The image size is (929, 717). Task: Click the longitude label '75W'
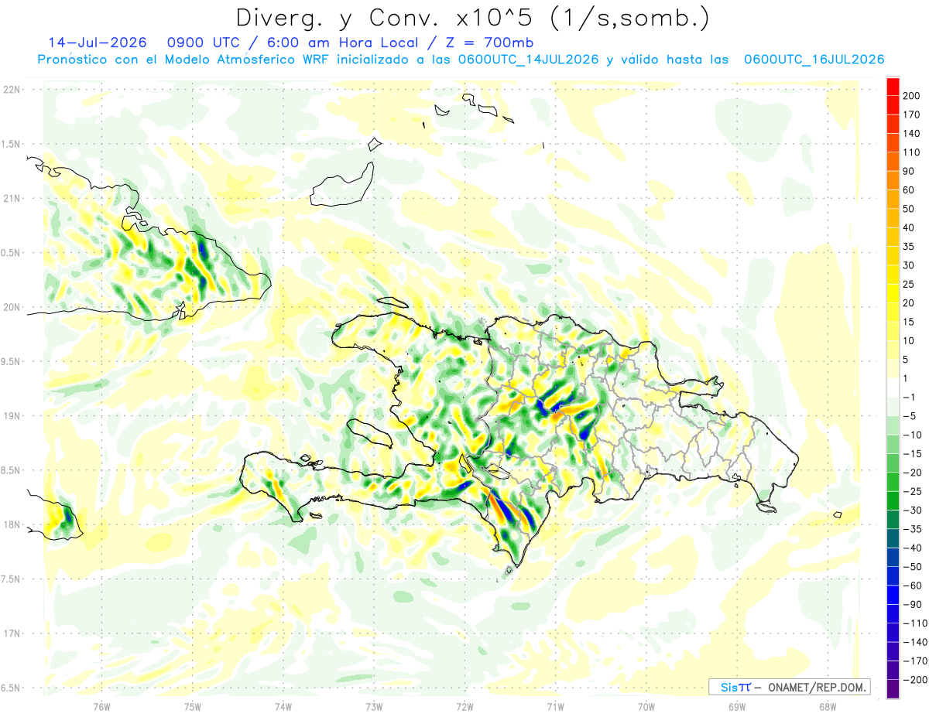pyautogui.click(x=193, y=707)
